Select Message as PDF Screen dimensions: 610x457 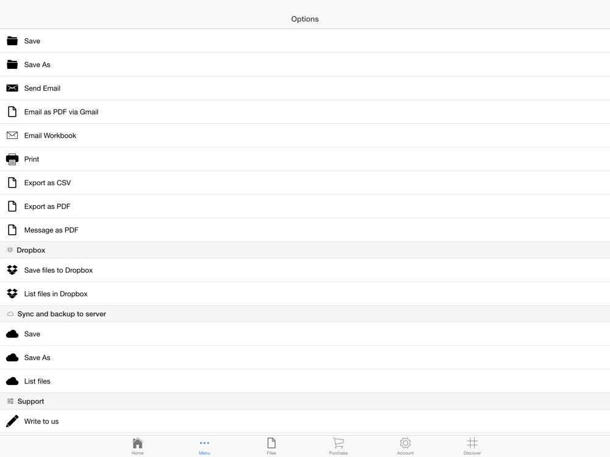click(305, 230)
